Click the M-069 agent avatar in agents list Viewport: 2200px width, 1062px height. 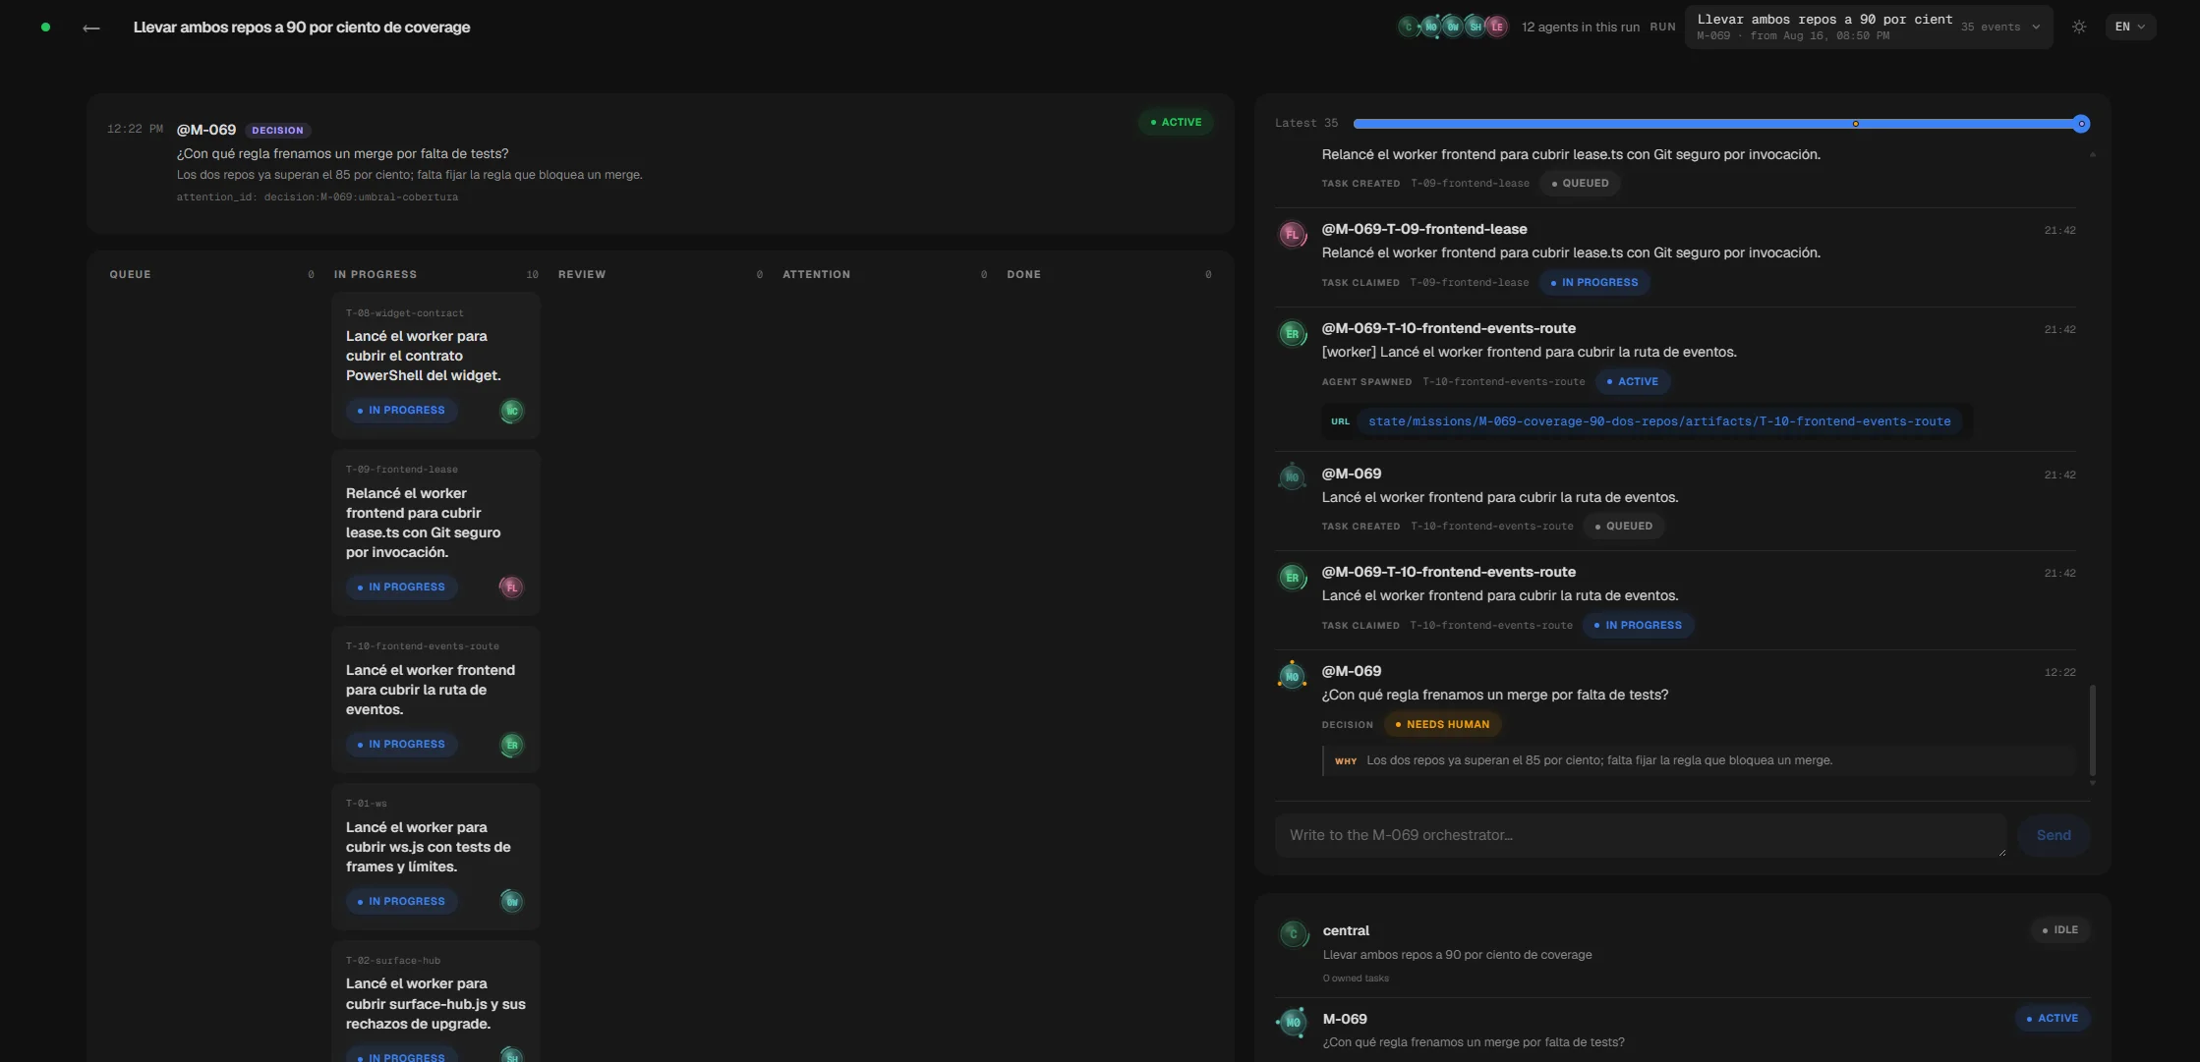[x=1293, y=1023]
